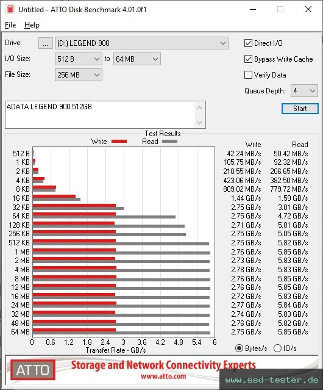Open the Queue Depth dropdown
The image size is (323, 390).
304,91
